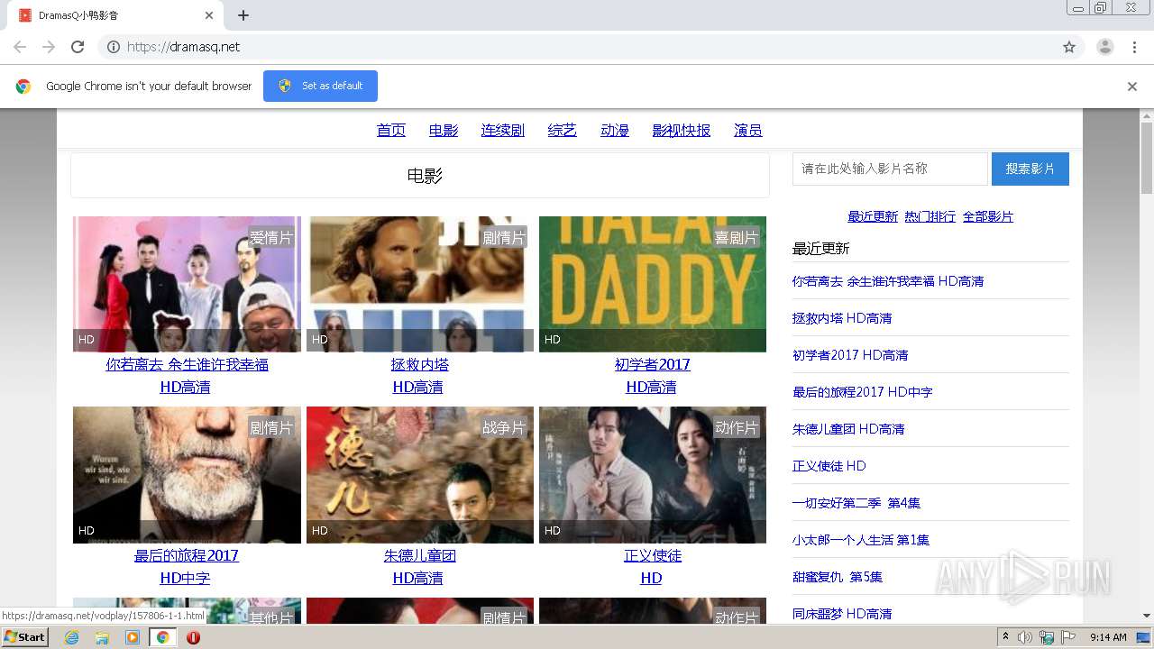Screen dimensions: 1154x649
Task: Click HD中字 link under 最后的旅程2017
Action: coord(185,578)
